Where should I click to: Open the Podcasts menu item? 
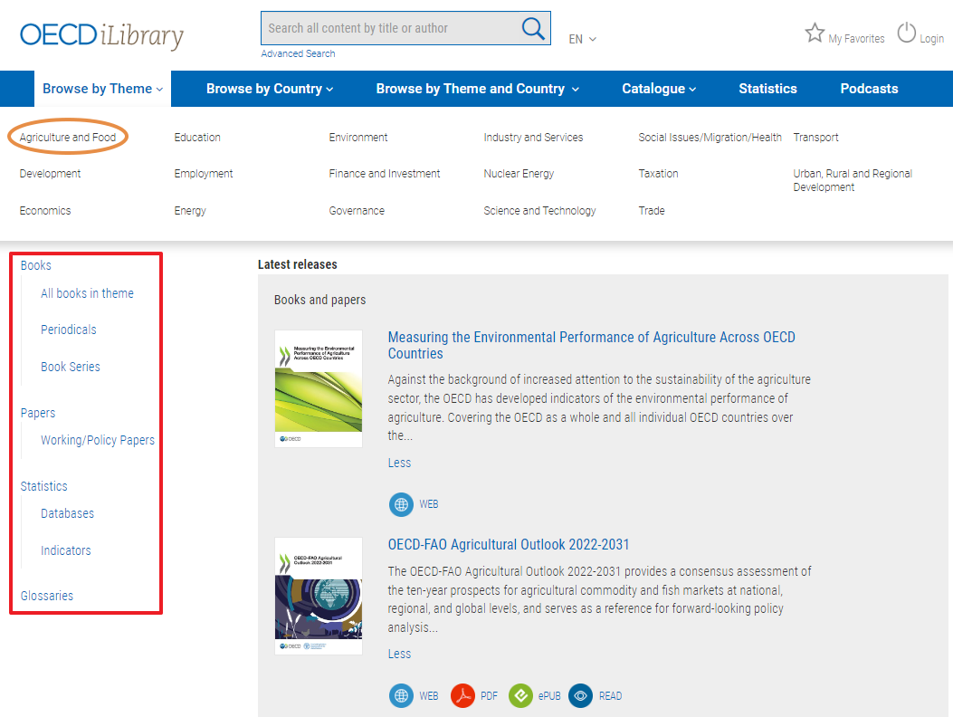[x=869, y=89]
